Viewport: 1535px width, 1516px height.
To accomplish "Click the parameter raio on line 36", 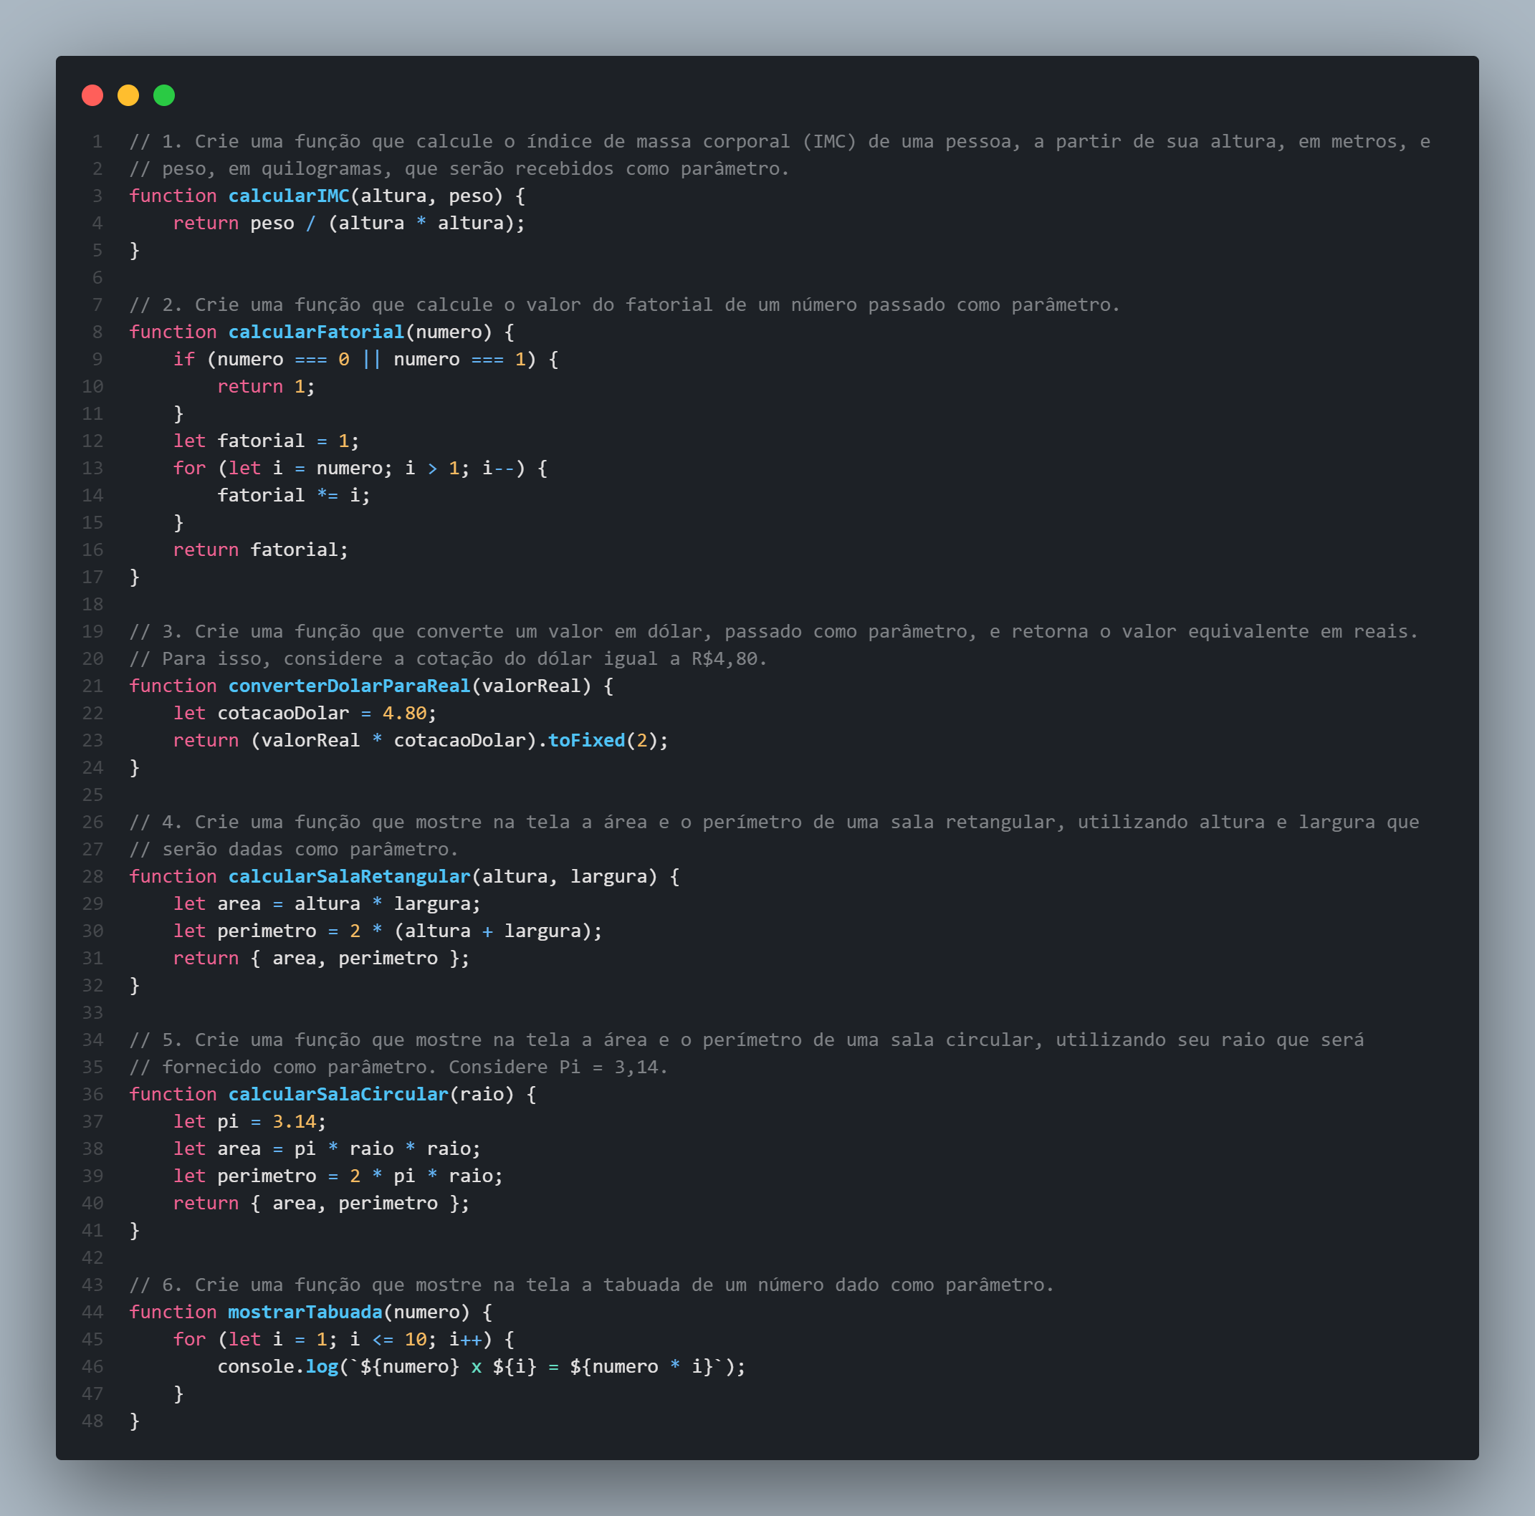I will point(482,1094).
